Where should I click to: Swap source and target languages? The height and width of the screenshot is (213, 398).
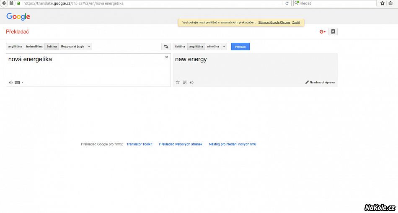point(166,47)
